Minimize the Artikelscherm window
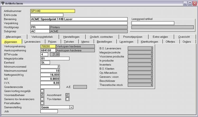This screenshot has height=117, width=198. pos(185,3)
